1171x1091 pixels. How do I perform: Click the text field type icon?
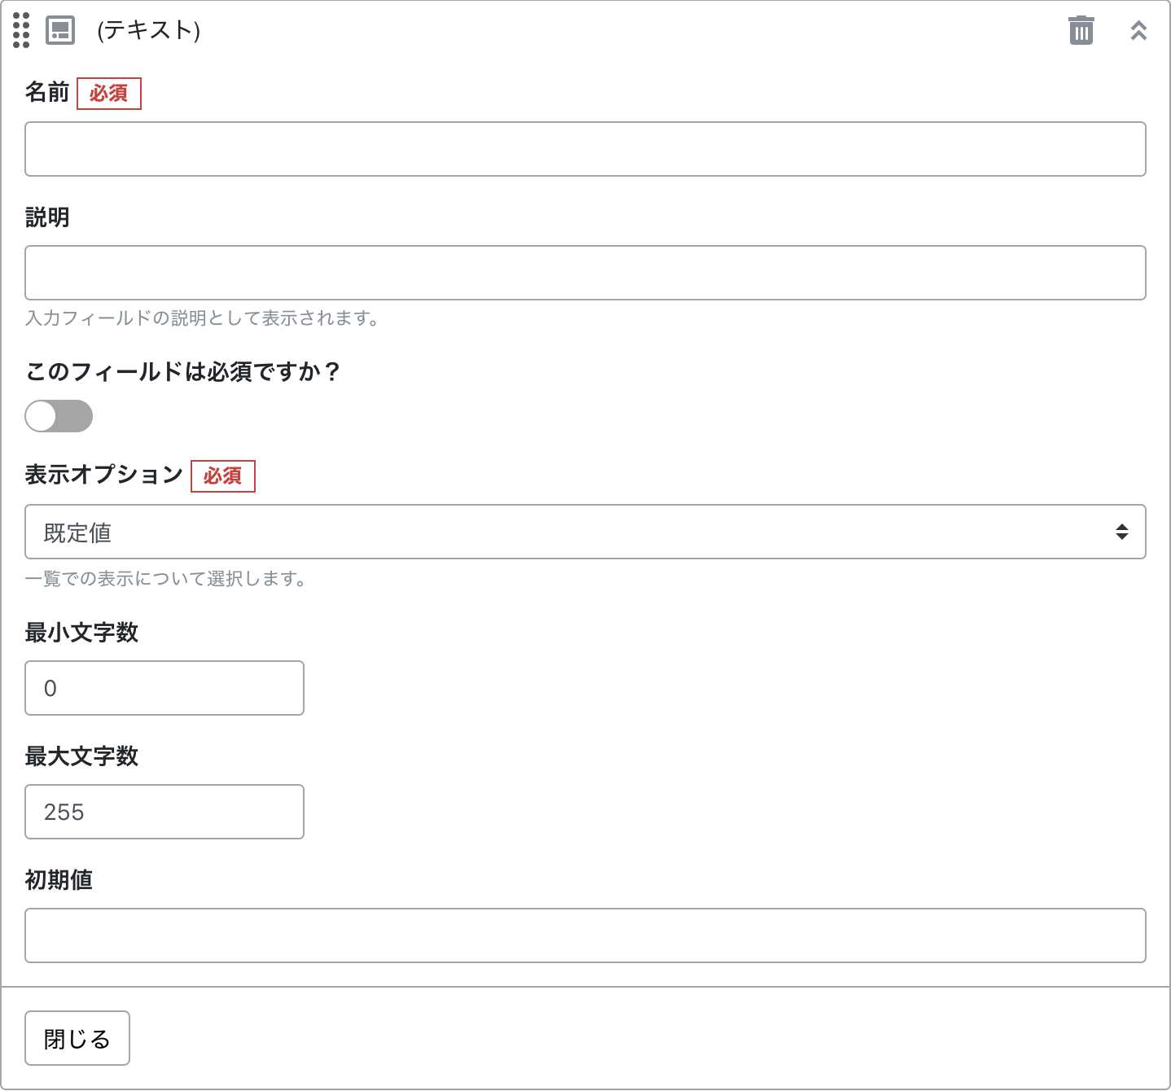60,30
